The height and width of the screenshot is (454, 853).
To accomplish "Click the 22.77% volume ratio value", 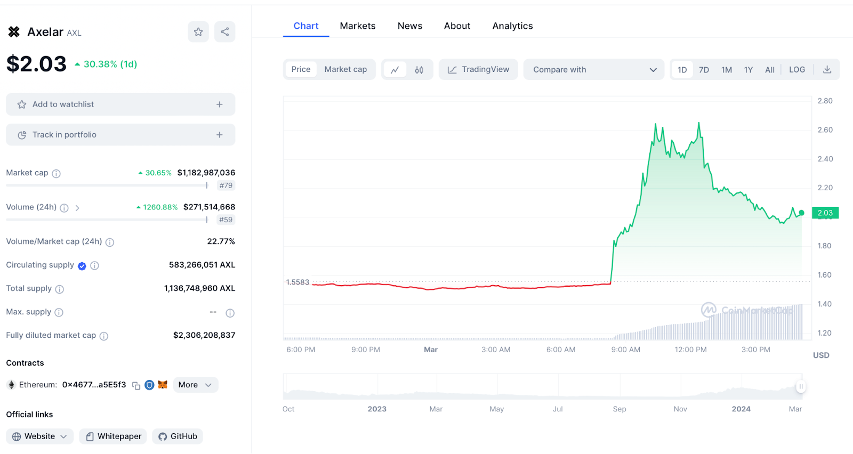I will click(x=221, y=241).
